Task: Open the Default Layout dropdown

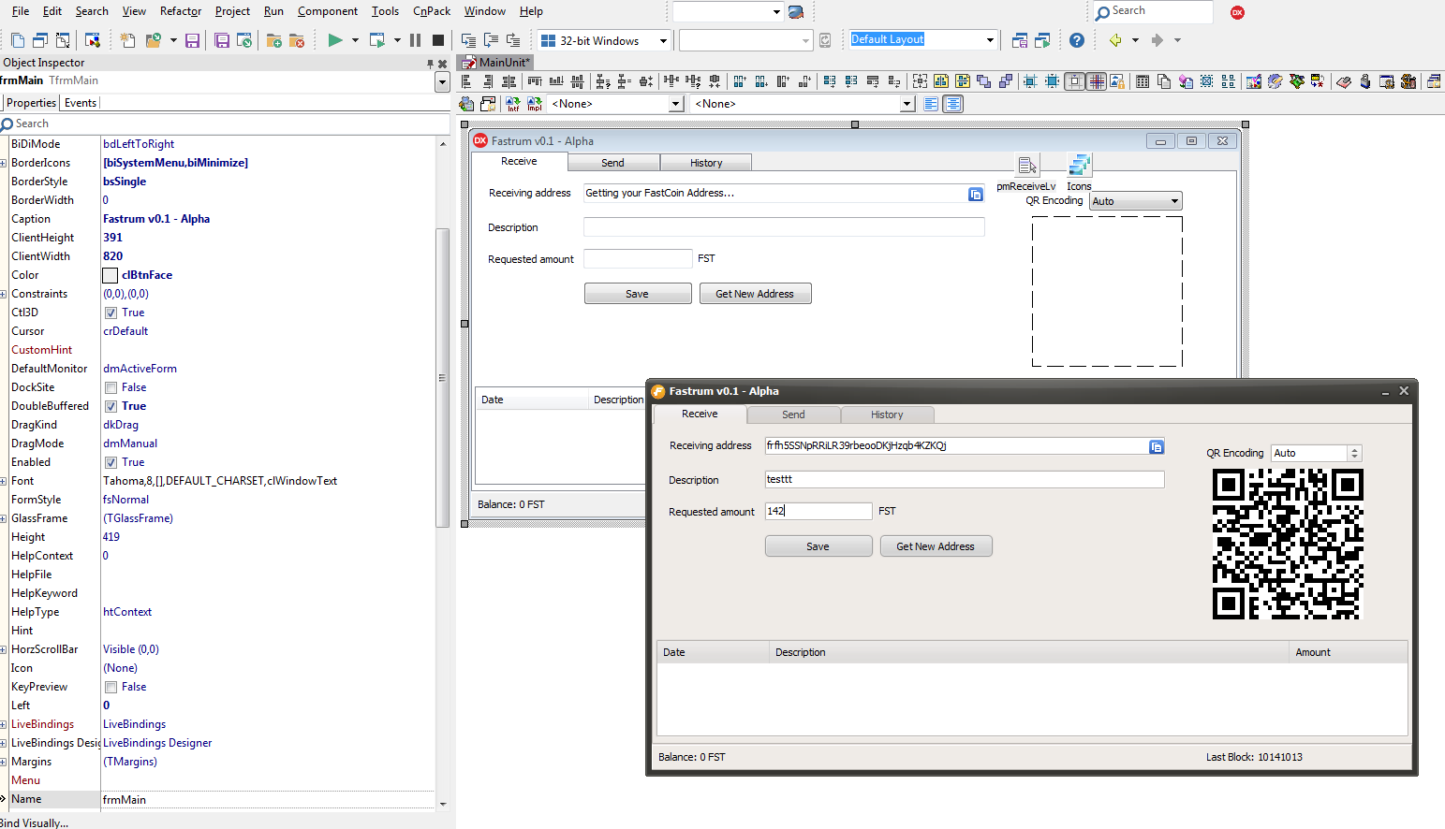Action: (x=990, y=40)
